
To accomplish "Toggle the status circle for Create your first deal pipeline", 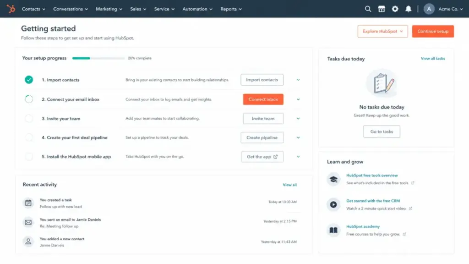I will [29, 137].
